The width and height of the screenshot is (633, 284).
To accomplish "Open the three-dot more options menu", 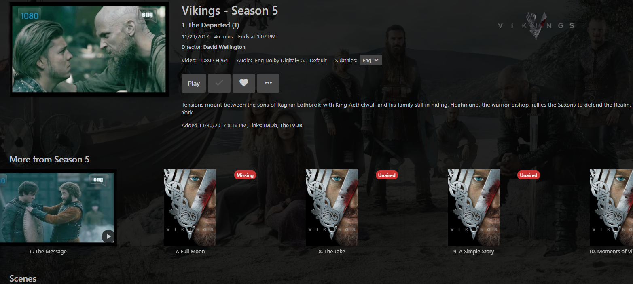I will [x=268, y=83].
